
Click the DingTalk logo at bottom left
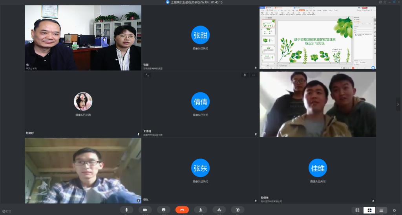(x=4, y=211)
